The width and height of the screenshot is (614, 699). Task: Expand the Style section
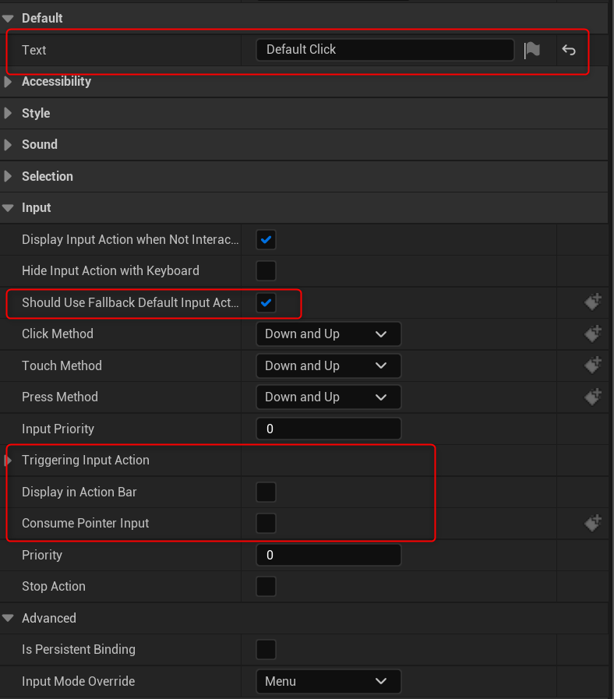(x=8, y=113)
